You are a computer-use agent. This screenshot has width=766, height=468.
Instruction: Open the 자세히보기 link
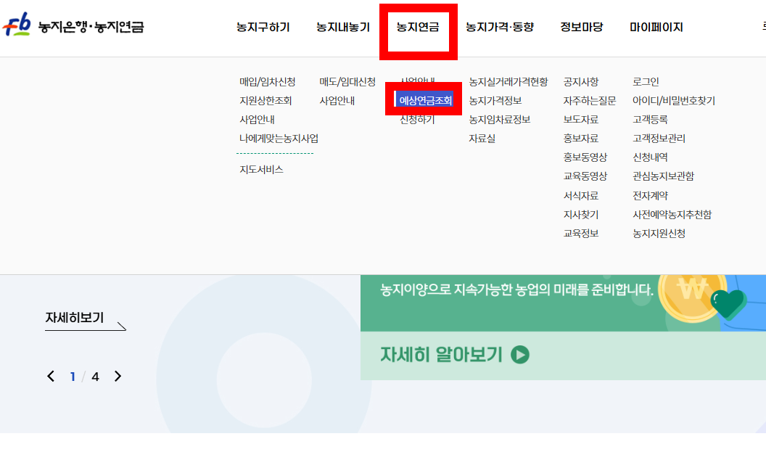pos(75,318)
